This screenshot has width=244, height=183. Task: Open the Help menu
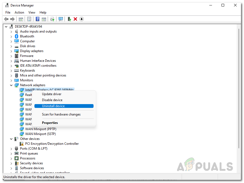[43, 12]
